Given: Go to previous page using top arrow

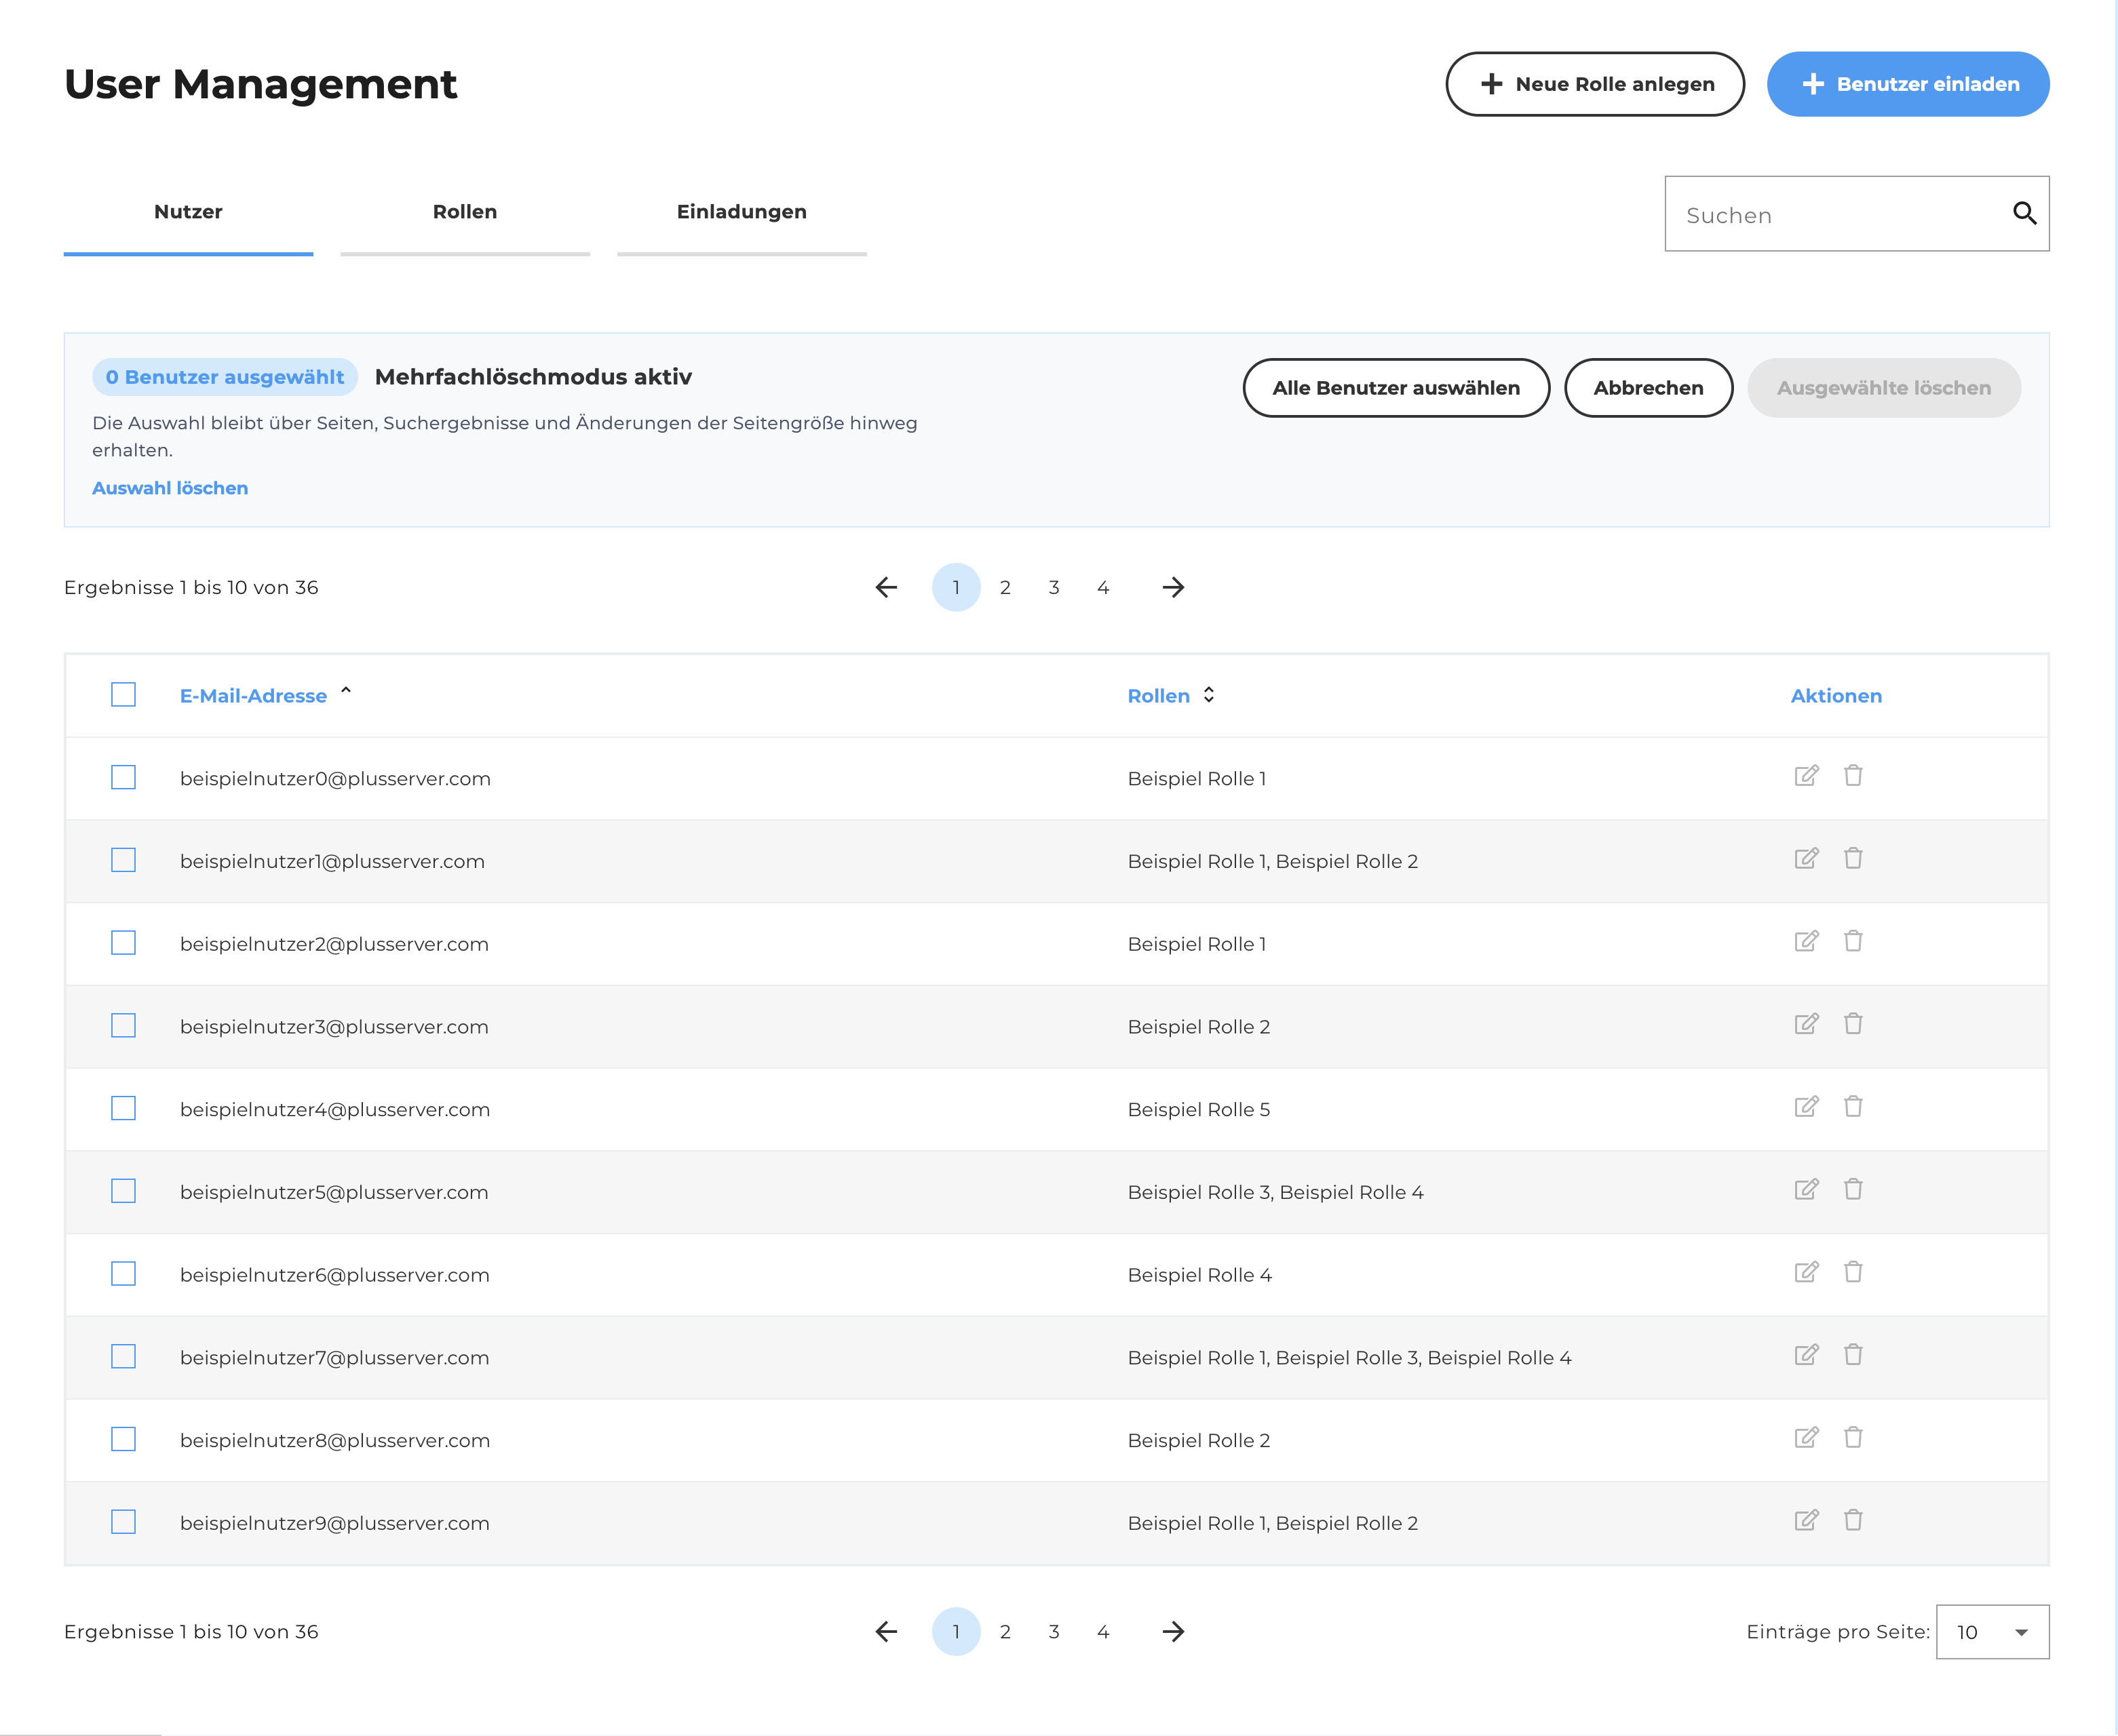Looking at the screenshot, I should [x=887, y=587].
